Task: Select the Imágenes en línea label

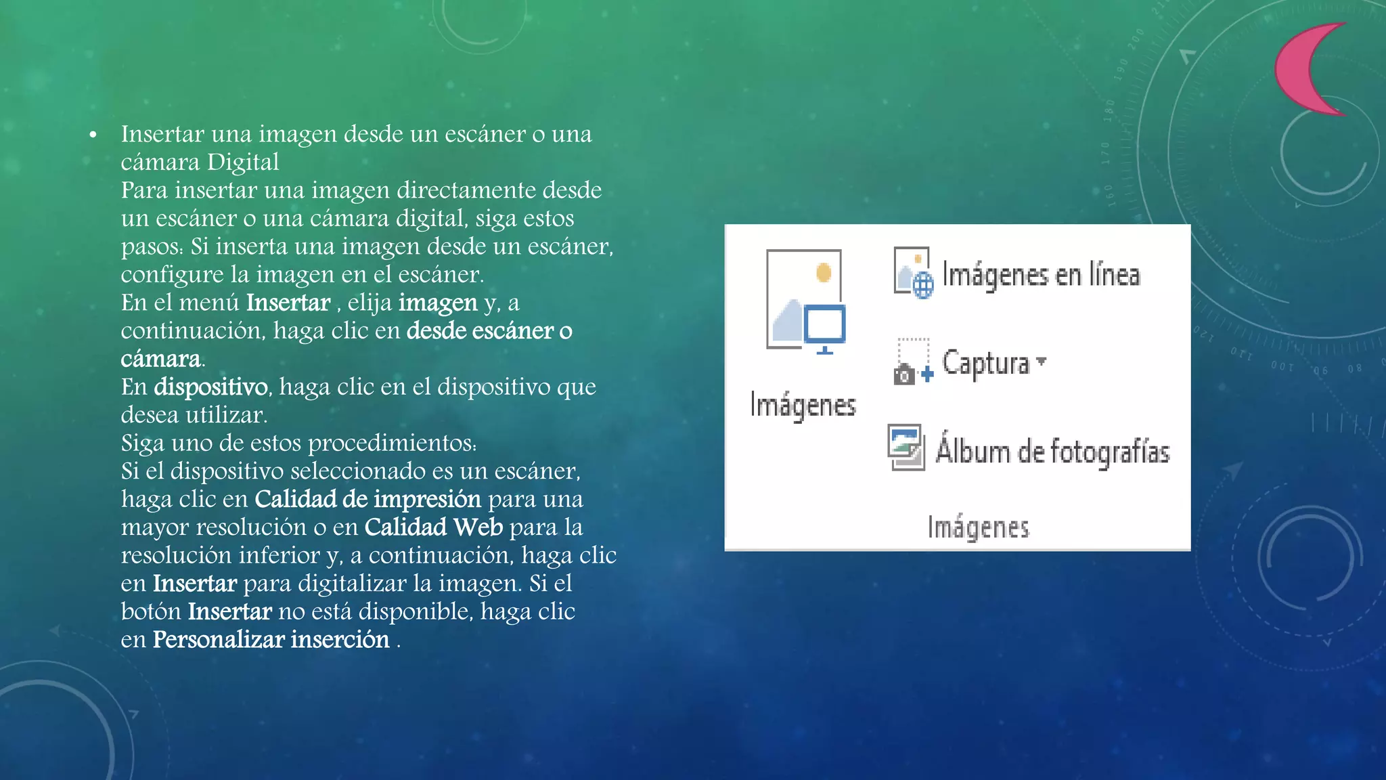Action: tap(1042, 275)
